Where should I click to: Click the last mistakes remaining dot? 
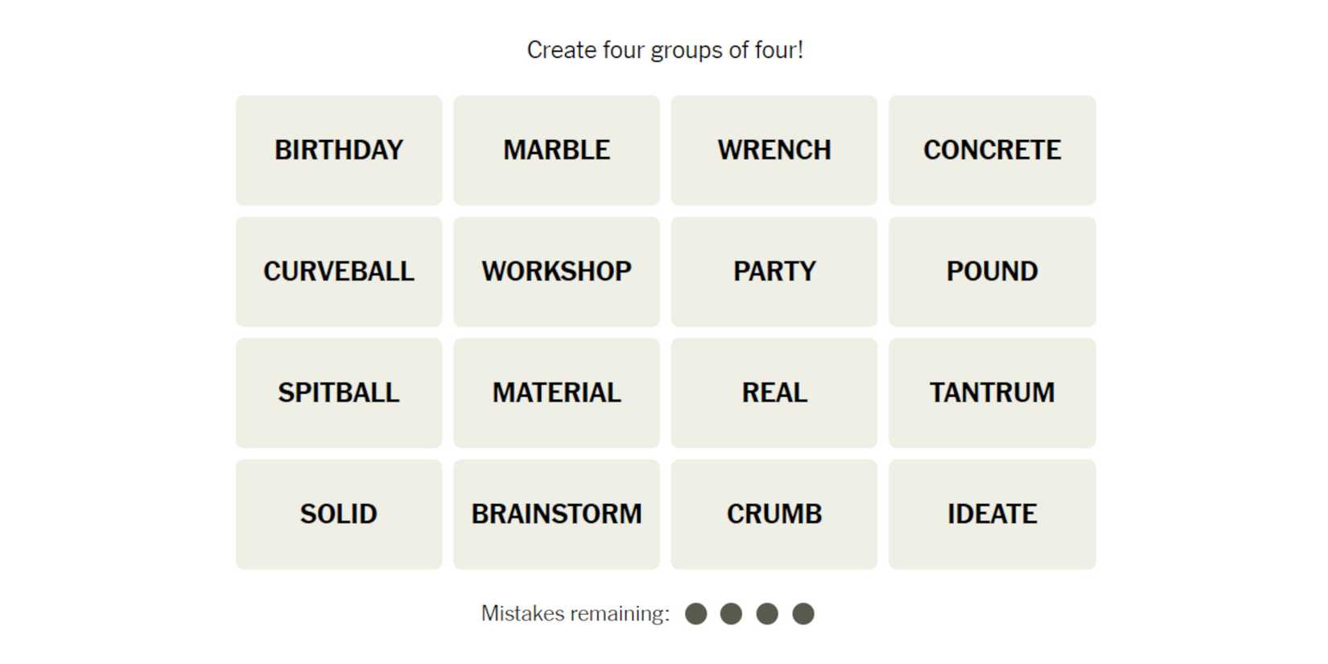(803, 614)
